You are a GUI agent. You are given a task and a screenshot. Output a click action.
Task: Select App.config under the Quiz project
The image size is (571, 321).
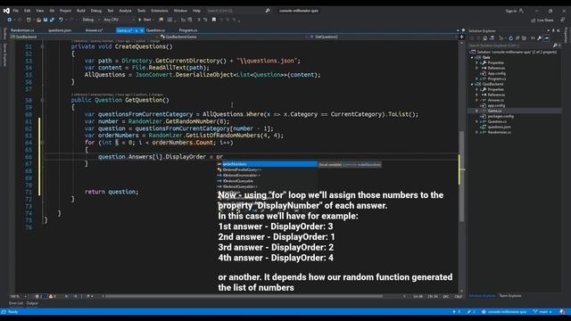[x=496, y=73]
